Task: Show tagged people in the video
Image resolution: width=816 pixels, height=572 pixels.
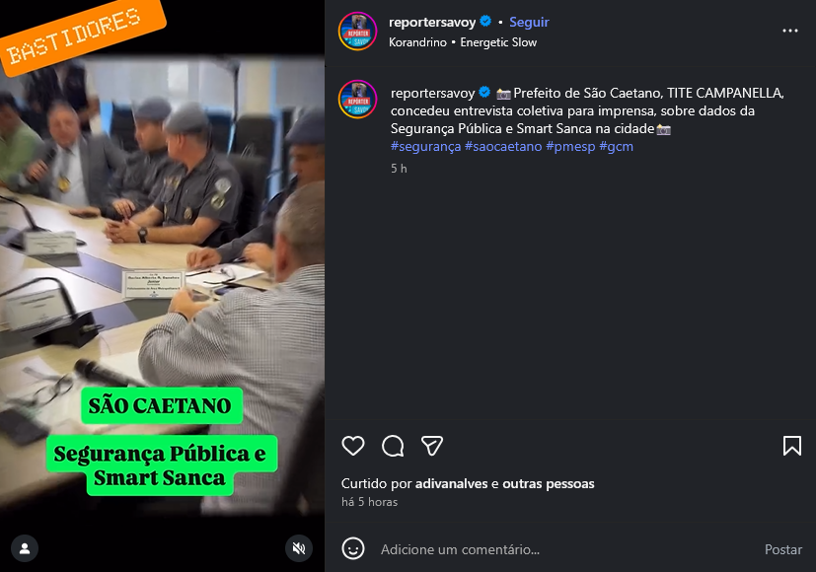Action: click(x=25, y=548)
